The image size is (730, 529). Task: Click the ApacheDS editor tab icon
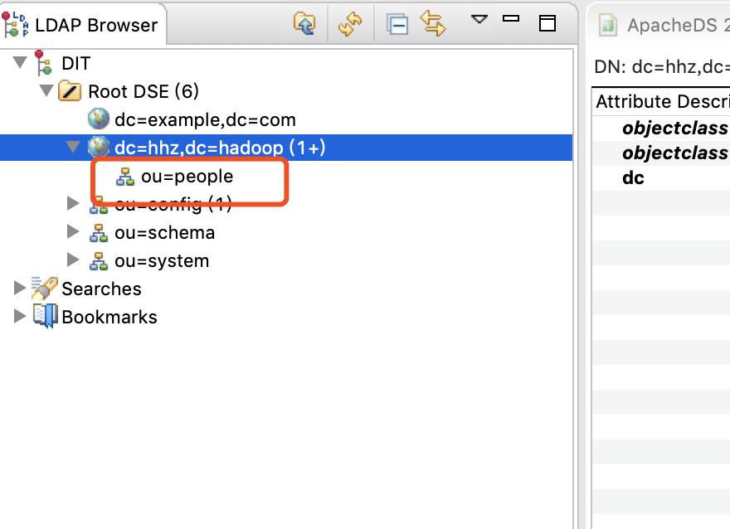click(606, 25)
